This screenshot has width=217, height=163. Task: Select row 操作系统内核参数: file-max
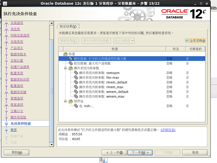pyautogui.click(x=132, y=77)
